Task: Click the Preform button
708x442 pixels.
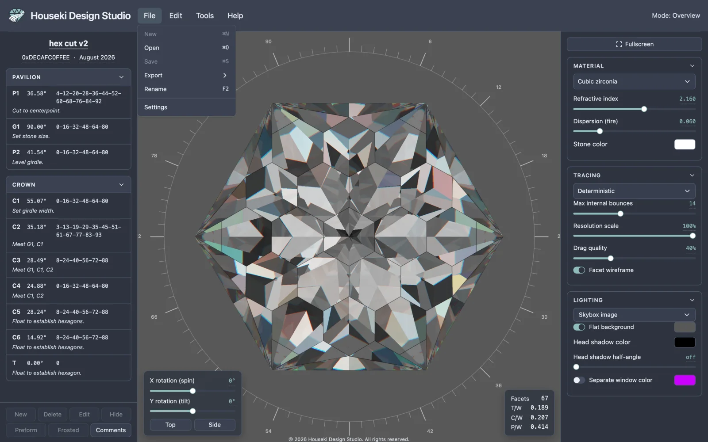Action: (26, 430)
